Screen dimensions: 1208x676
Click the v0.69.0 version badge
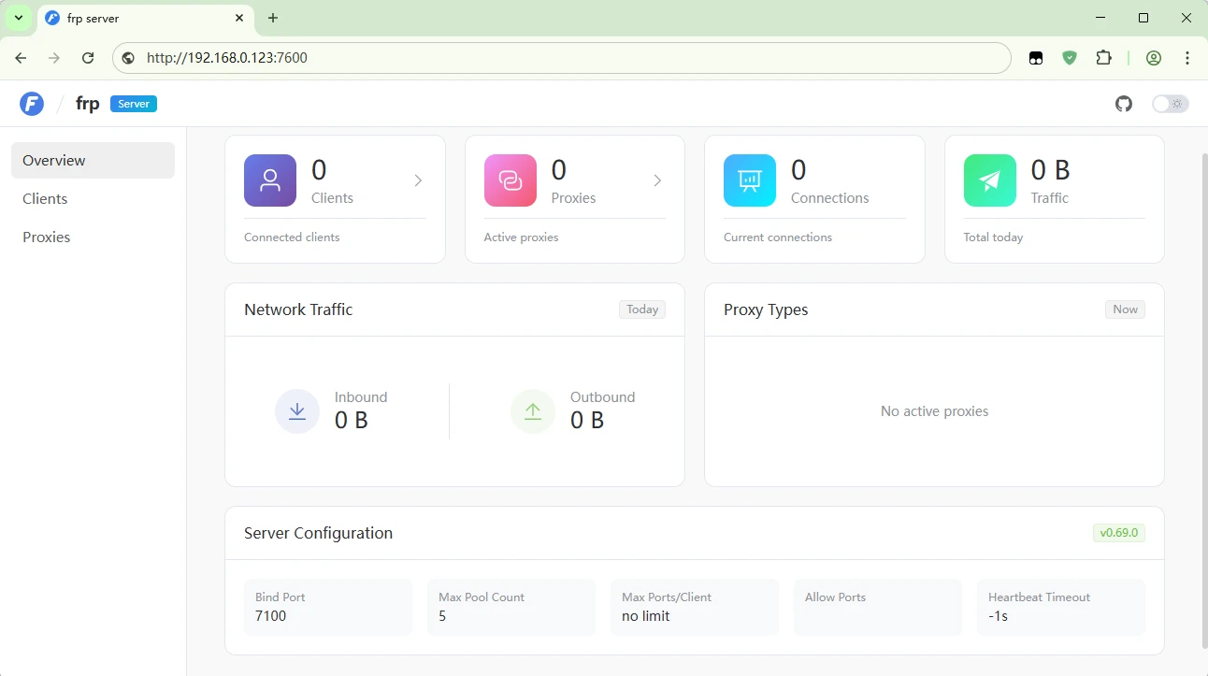click(x=1119, y=533)
